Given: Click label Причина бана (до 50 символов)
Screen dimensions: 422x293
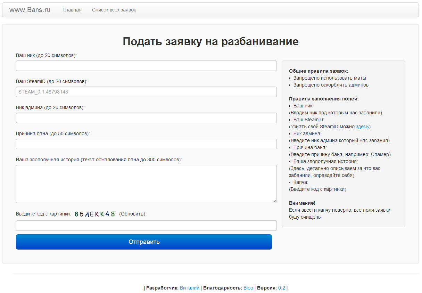Looking at the screenshot, I should [53, 133].
